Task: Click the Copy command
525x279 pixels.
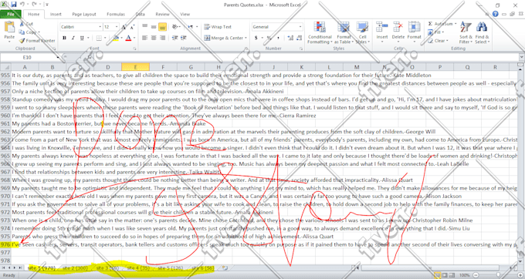Action: tap(29, 32)
